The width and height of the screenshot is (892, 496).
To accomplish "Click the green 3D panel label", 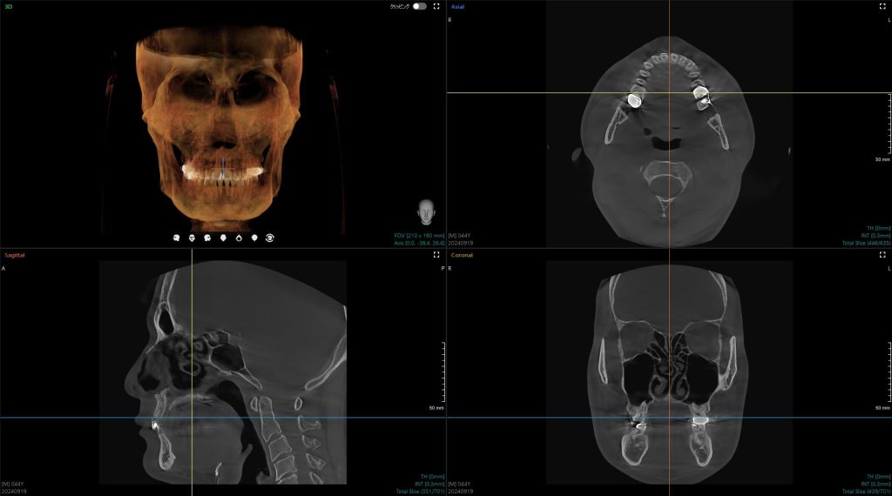I will (x=8, y=6).
